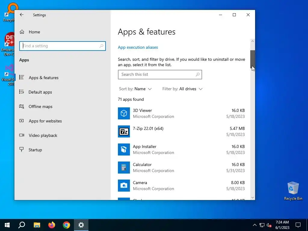Go to Video playback section
308x231 pixels.
click(x=43, y=135)
